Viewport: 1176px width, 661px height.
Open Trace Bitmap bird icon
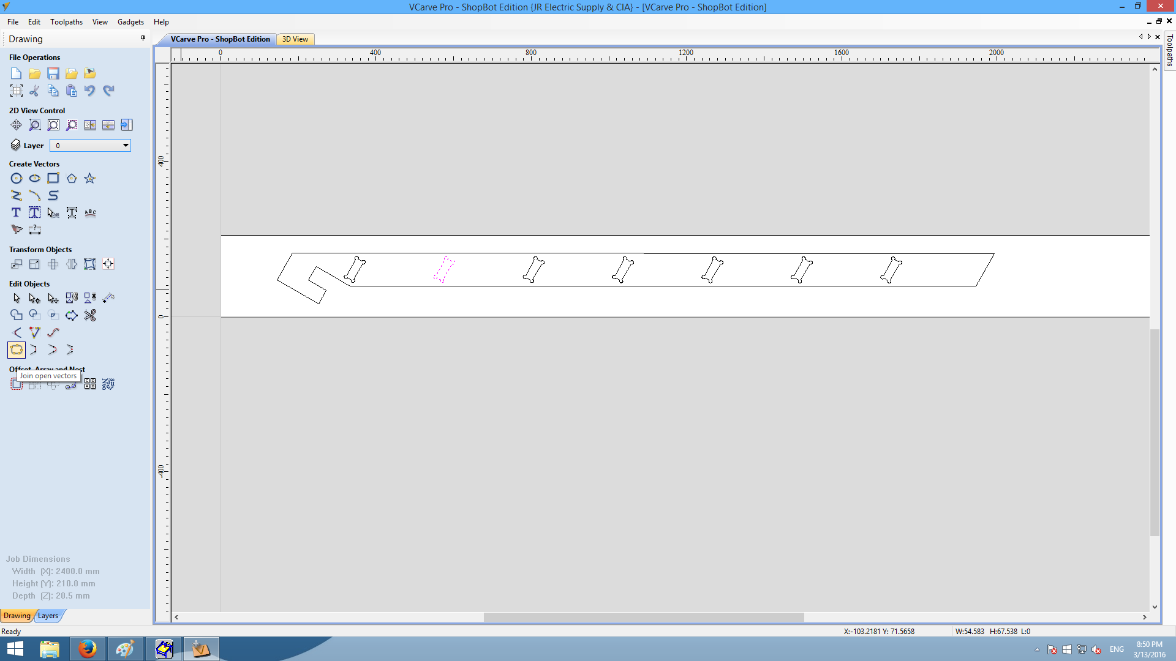coord(17,230)
